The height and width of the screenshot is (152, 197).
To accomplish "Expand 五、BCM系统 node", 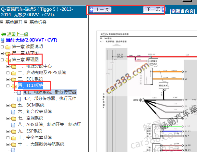I will pyautogui.click(x=8, y=106).
